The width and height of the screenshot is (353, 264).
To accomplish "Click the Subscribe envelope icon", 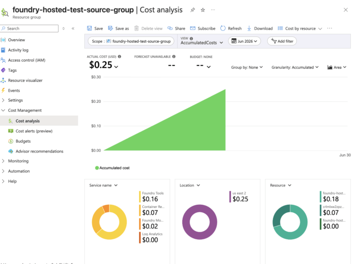I will click(193, 28).
